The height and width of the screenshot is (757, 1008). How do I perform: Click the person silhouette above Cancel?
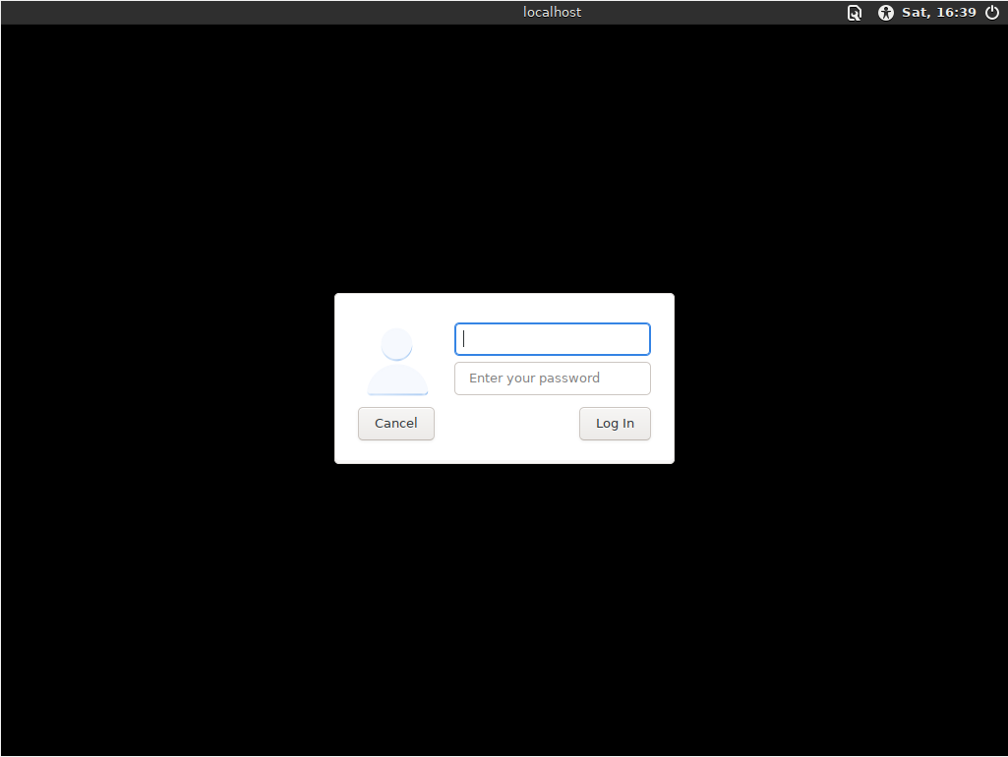[397, 361]
